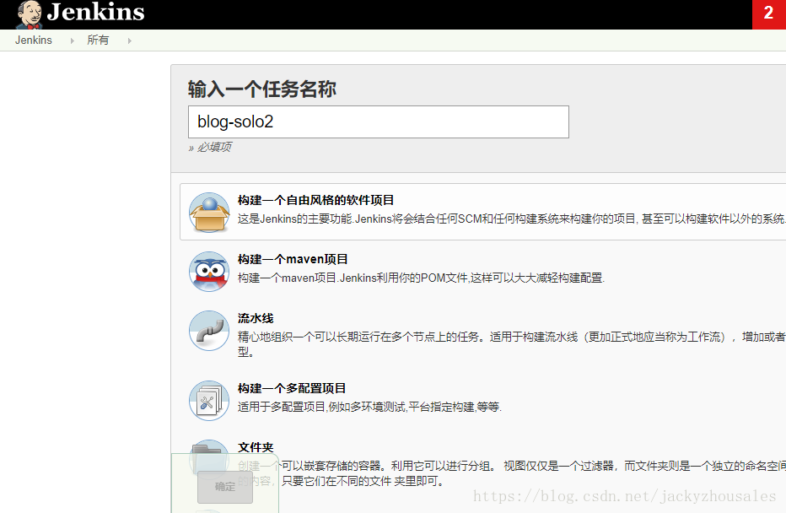This screenshot has width=786, height=513.
Task: Choose 构建一个多配置项目 option
Action: [292, 388]
